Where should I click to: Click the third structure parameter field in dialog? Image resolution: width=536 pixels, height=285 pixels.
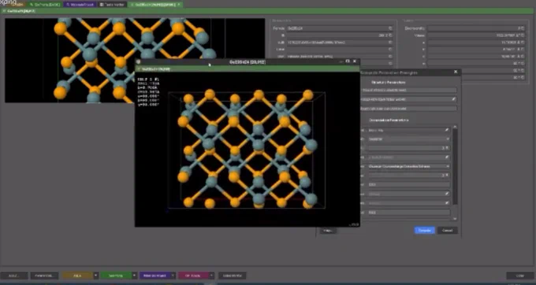tap(409, 109)
